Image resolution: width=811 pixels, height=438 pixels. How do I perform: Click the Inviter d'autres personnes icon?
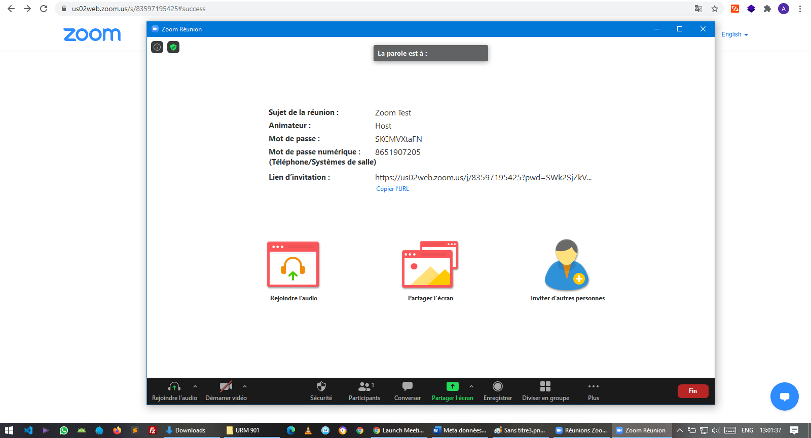(567, 265)
